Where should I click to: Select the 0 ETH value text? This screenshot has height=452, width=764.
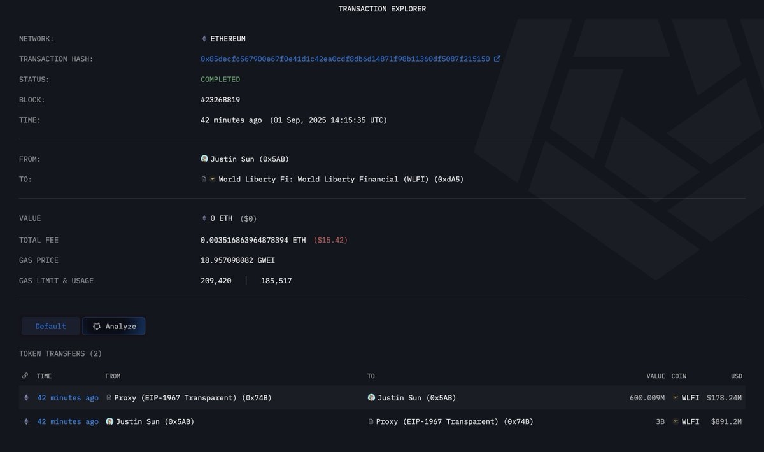[222, 218]
